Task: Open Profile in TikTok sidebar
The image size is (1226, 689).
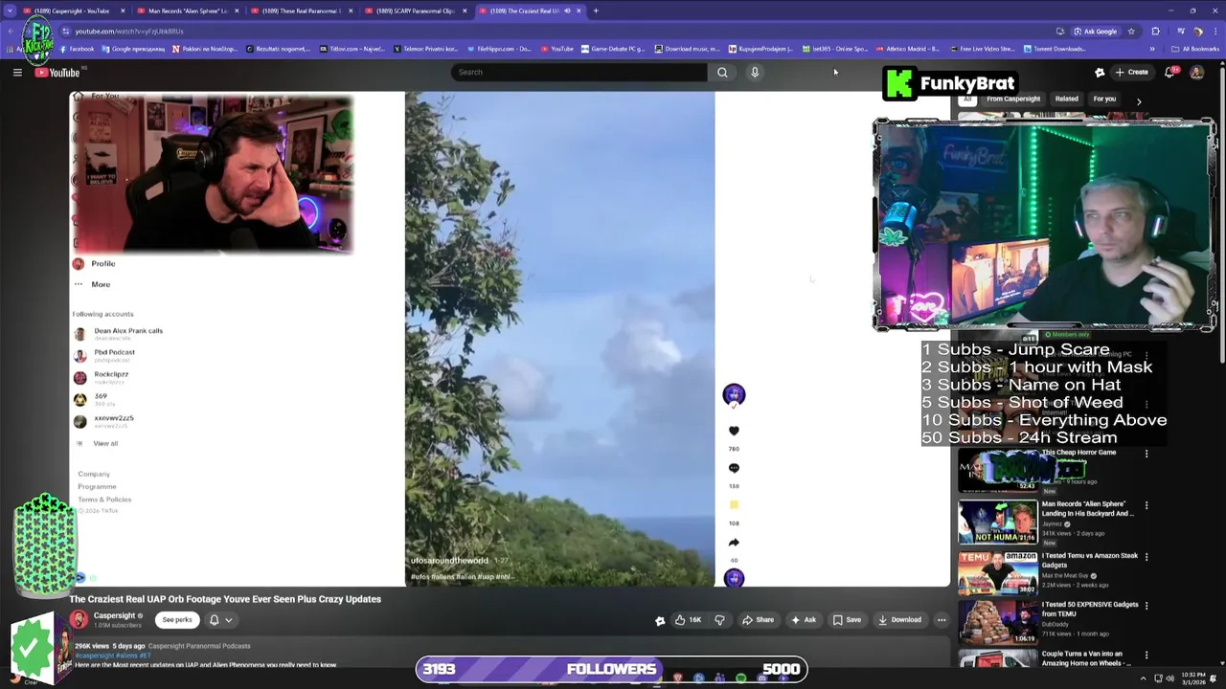Action: pos(94,263)
